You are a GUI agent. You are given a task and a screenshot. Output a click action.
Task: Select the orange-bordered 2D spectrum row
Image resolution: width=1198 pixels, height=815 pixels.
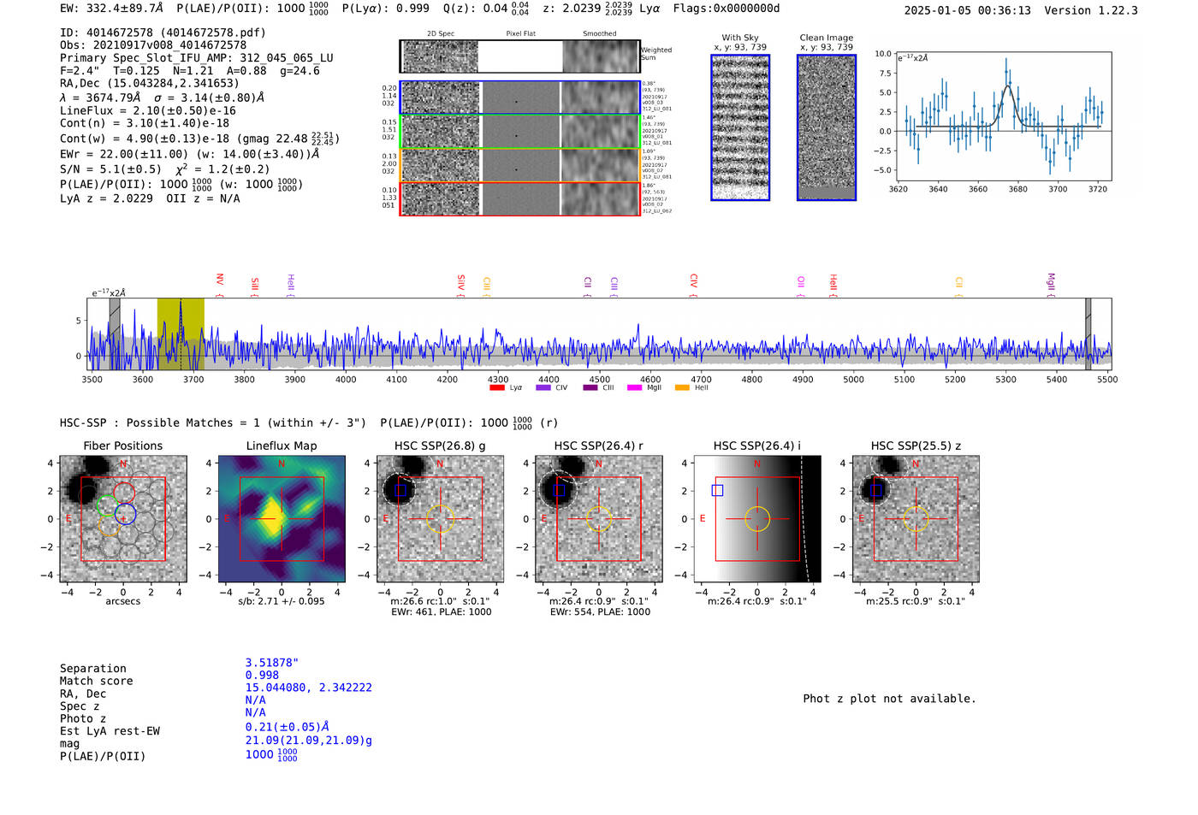[x=520, y=165]
